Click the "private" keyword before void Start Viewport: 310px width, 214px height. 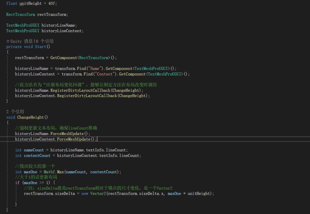coord(14,47)
